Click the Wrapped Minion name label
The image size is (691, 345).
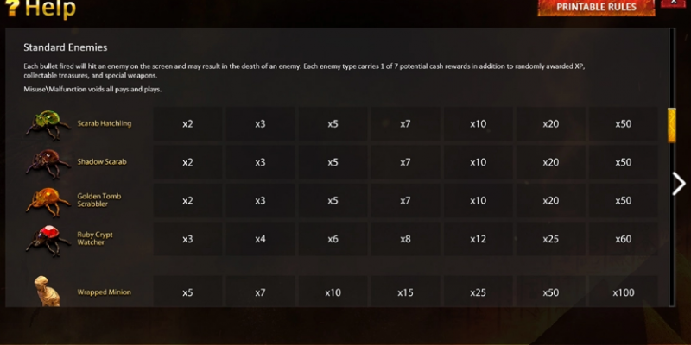coord(104,292)
